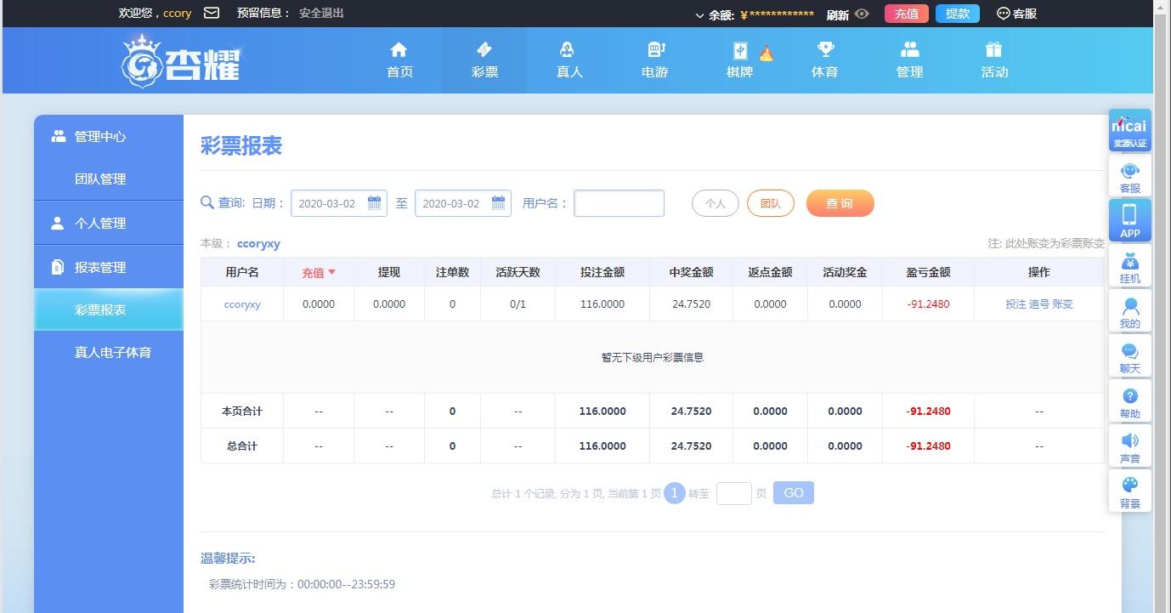Viewport: 1171px width, 613px height.
Task: Select the 个人 filter toggle
Action: (x=716, y=203)
